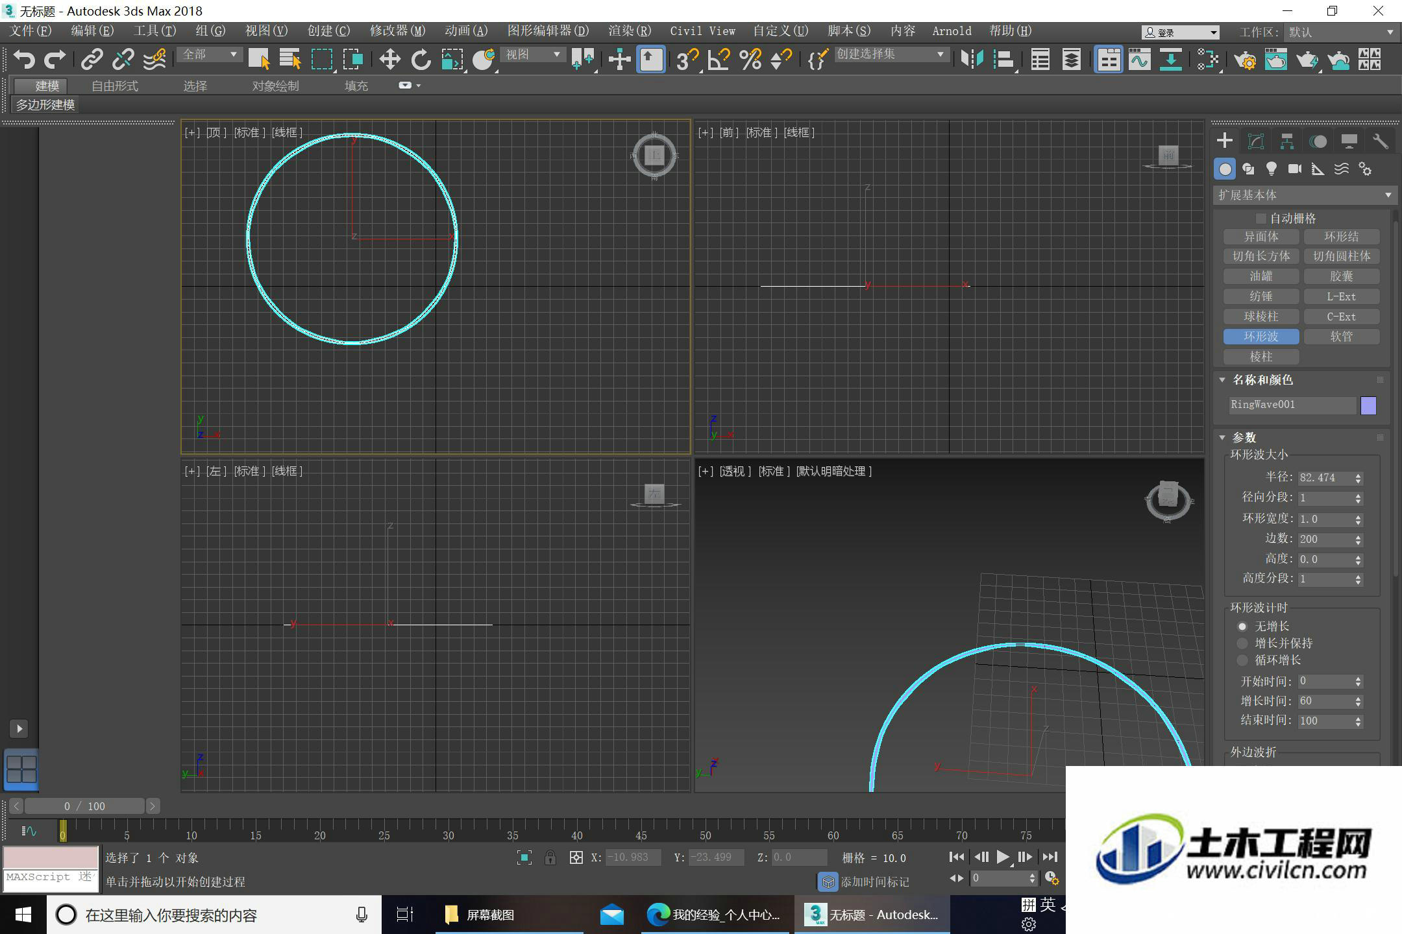The image size is (1402, 934).
Task: Open the Curve Editor icon
Action: [1140, 60]
